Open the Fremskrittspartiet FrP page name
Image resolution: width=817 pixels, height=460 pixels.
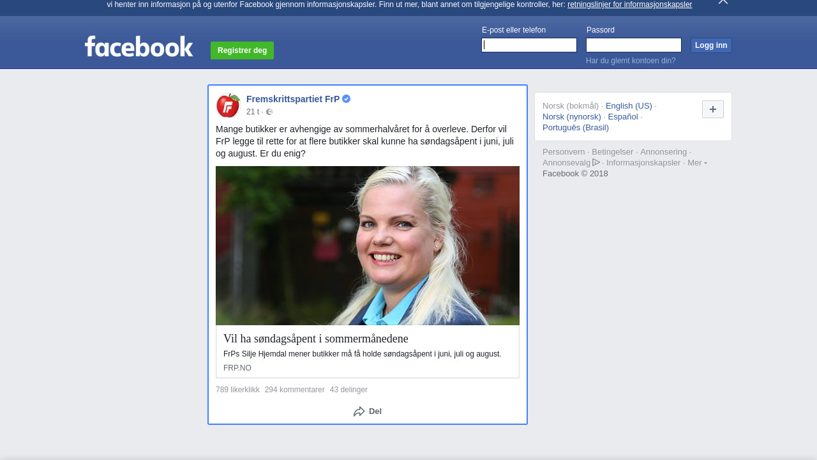pyautogui.click(x=293, y=99)
